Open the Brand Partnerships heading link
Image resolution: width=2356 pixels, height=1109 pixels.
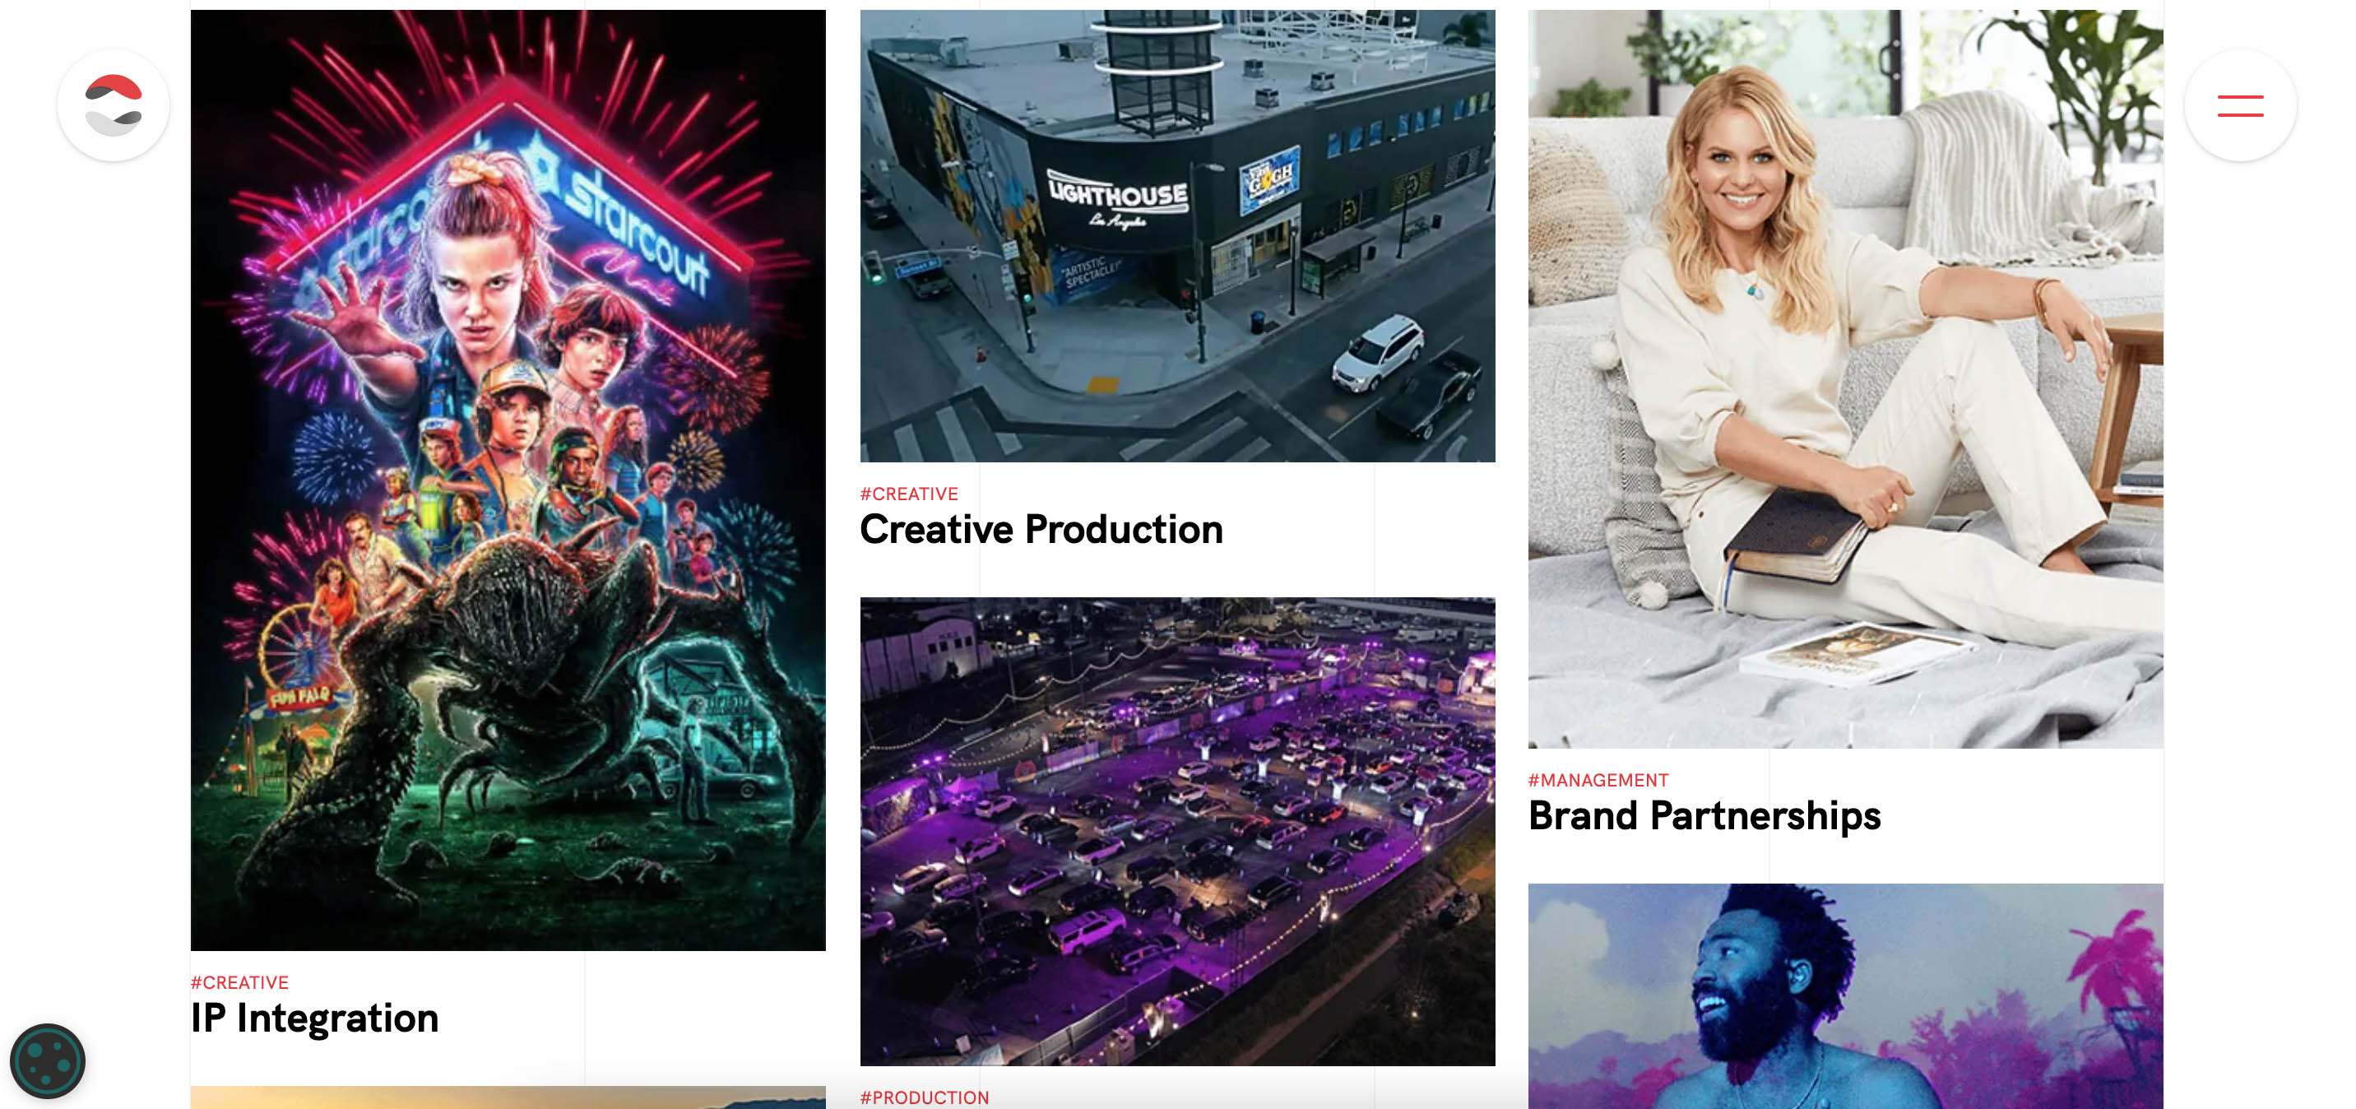click(1704, 815)
